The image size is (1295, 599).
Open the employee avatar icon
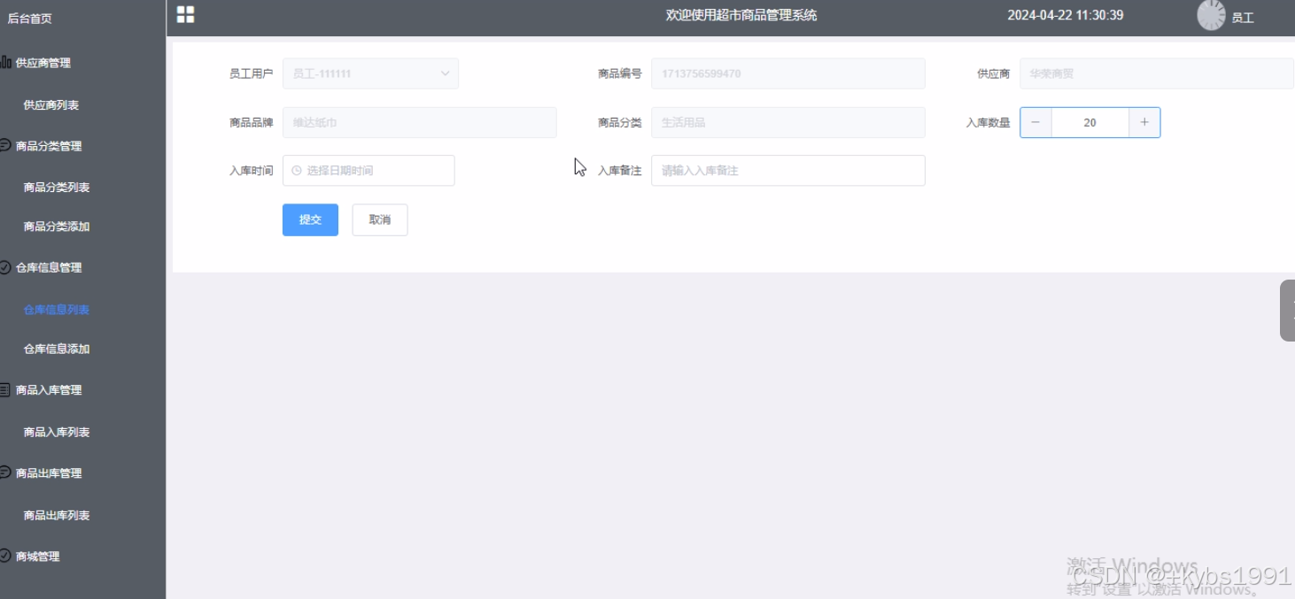(1211, 15)
